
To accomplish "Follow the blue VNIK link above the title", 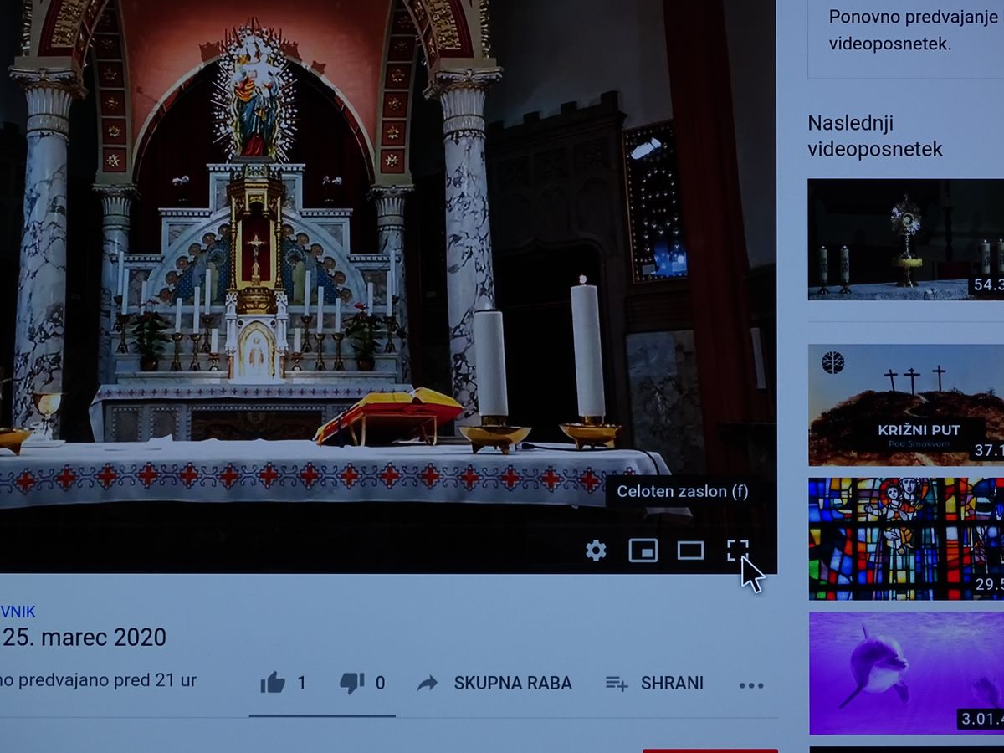I will pos(18,612).
